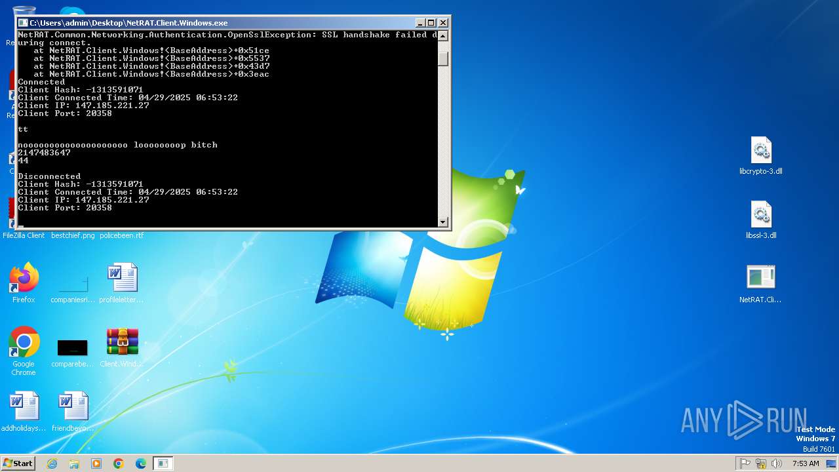Open the addholidays... Word document

[x=24, y=412]
